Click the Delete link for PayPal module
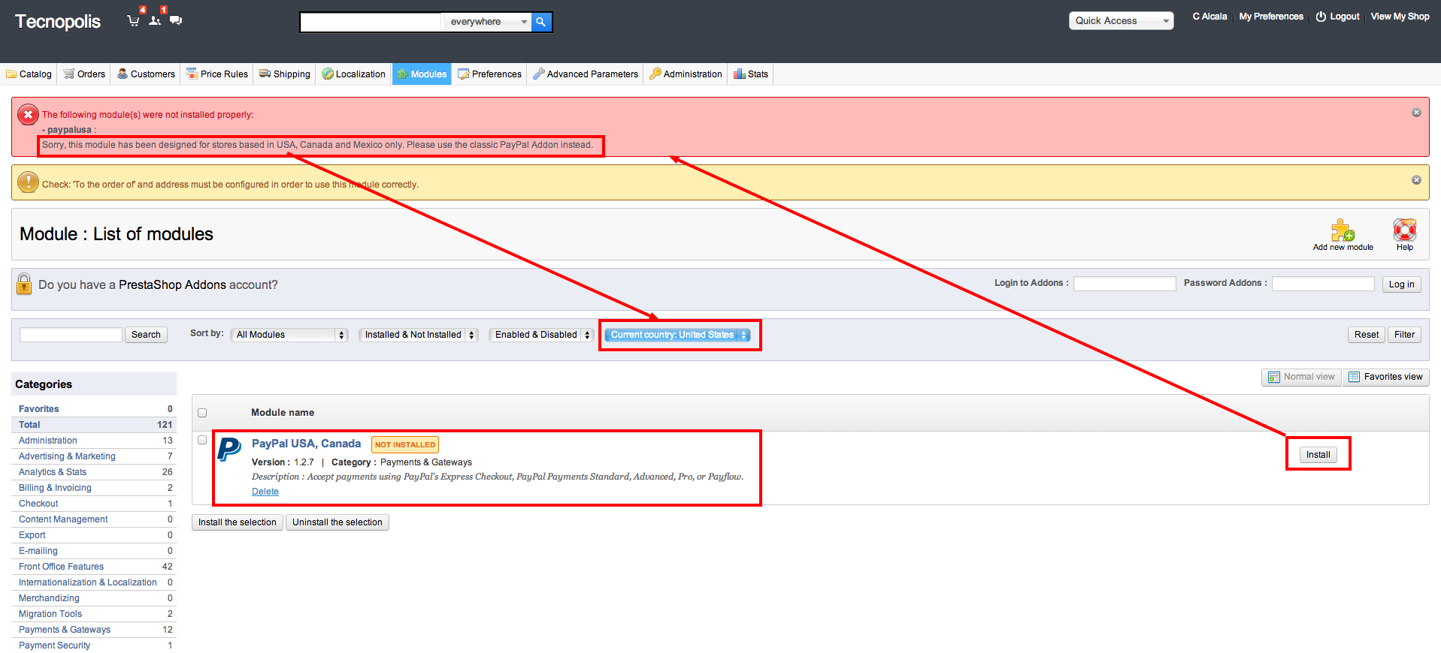 (265, 492)
